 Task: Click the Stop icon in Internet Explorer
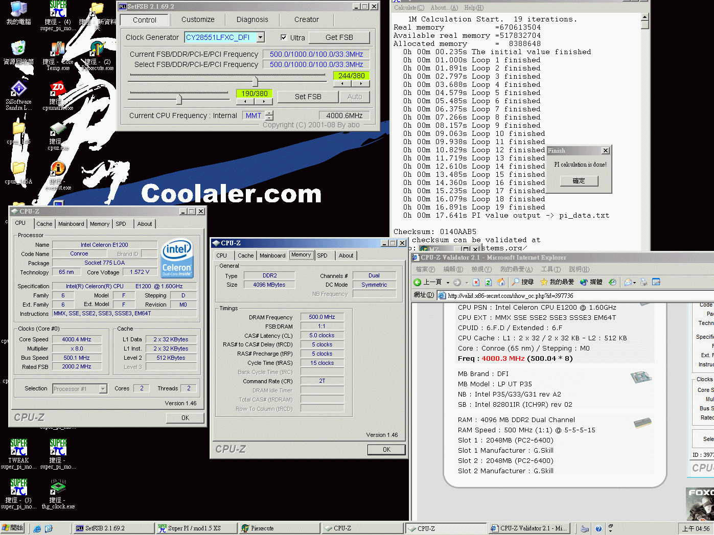click(x=476, y=282)
